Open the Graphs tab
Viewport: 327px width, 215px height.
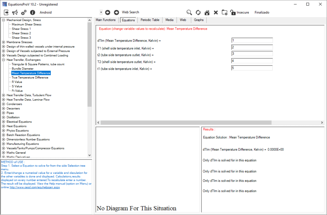(199, 20)
